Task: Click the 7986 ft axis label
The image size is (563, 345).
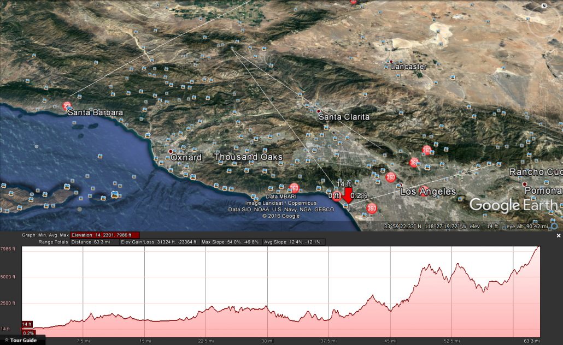Action: tap(8, 249)
